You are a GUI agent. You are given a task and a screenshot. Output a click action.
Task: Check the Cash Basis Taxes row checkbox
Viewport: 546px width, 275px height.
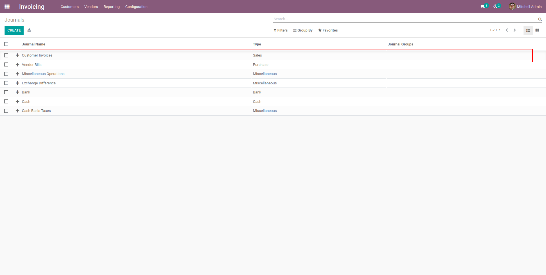[x=6, y=111]
